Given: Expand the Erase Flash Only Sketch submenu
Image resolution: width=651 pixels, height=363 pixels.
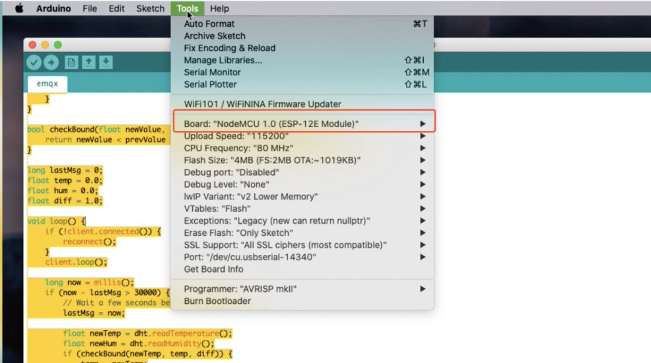Looking at the screenshot, I should coord(302,233).
